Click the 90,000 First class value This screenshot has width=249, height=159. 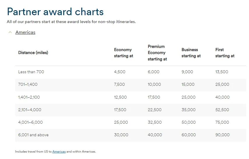pos(222,135)
